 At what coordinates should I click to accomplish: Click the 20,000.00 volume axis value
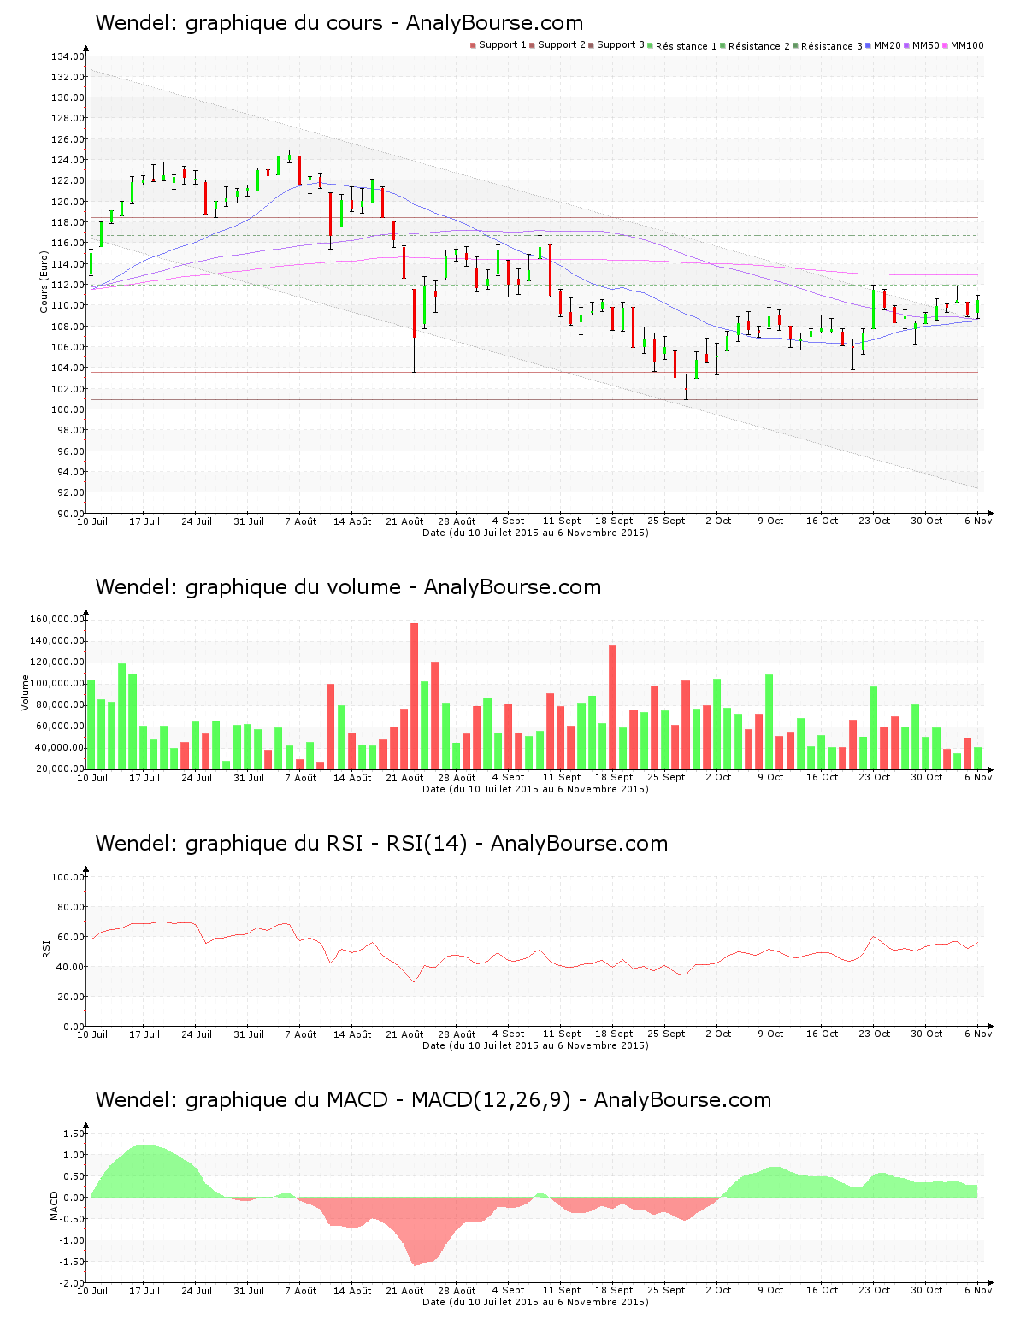pyautogui.click(x=59, y=768)
